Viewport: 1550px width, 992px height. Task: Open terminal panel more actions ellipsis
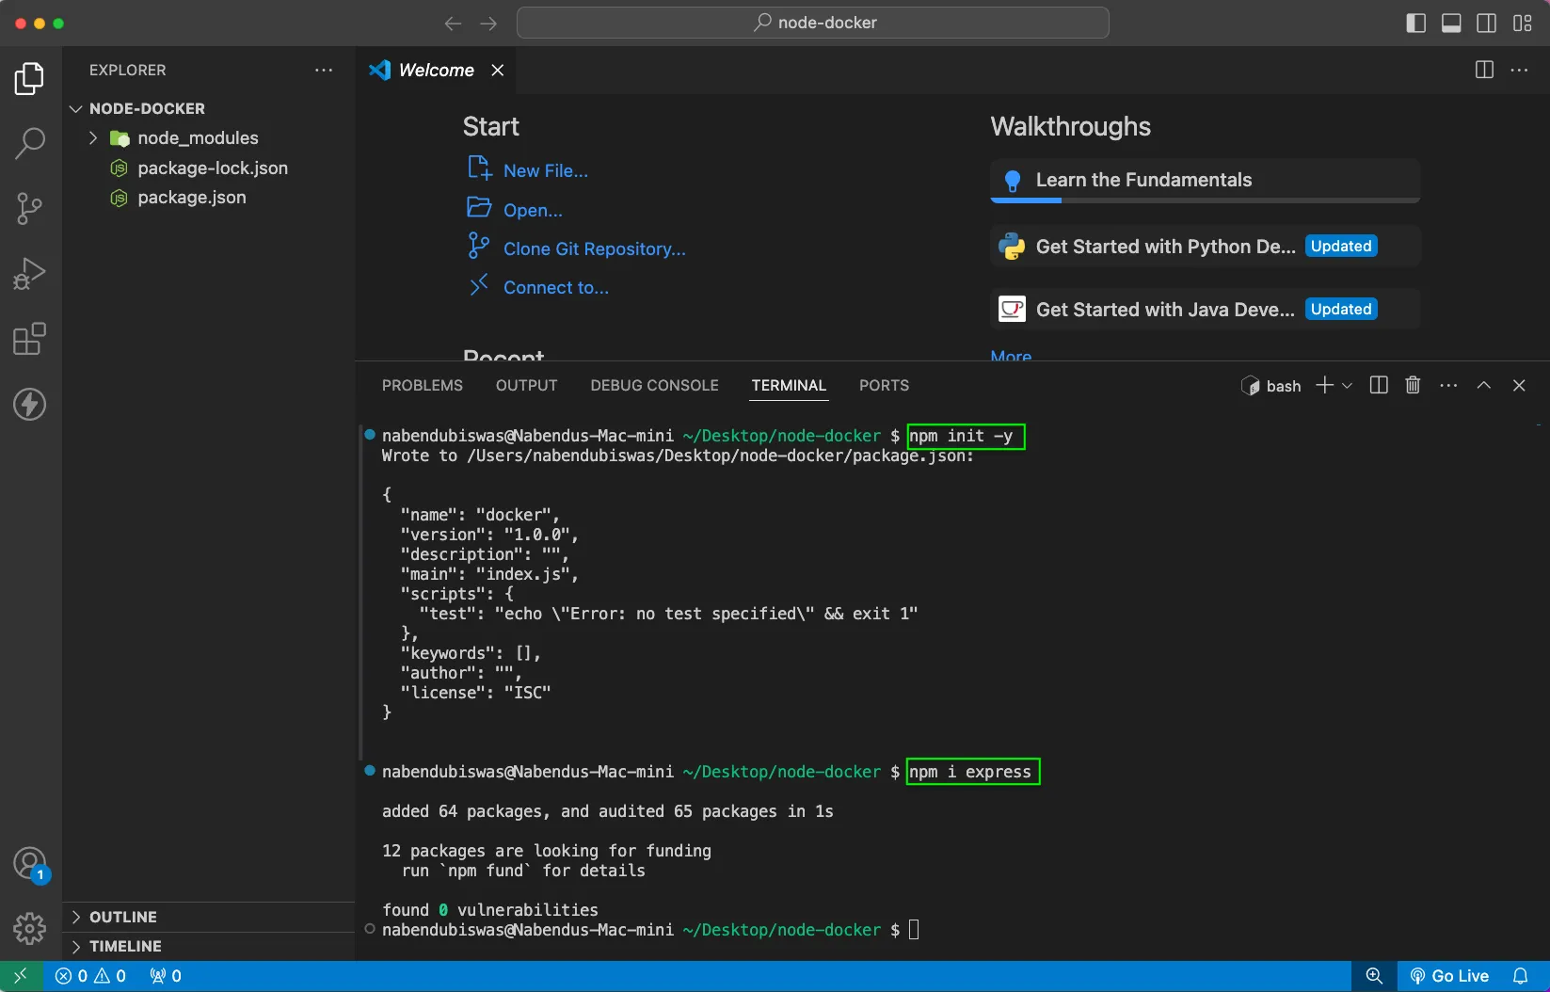point(1448,385)
